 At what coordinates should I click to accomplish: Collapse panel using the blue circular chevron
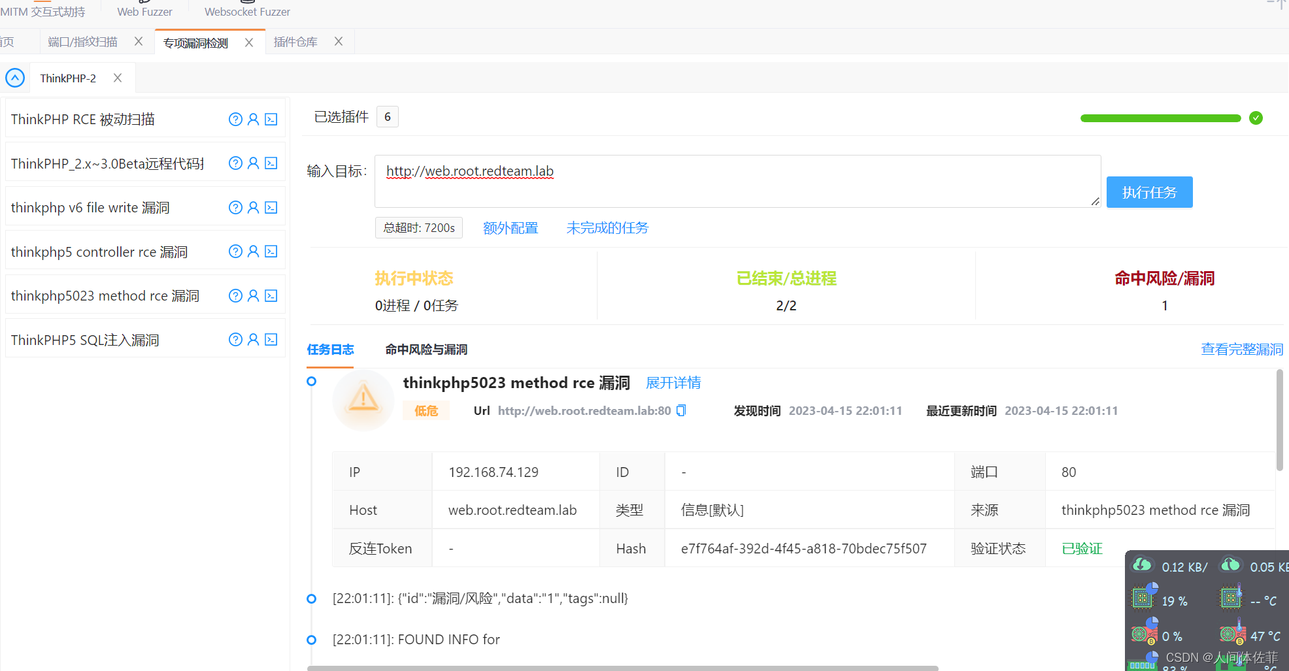(x=15, y=77)
